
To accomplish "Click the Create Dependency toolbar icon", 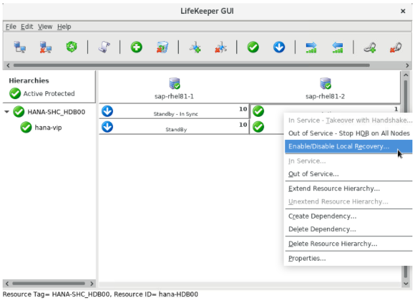I will (x=195, y=47).
